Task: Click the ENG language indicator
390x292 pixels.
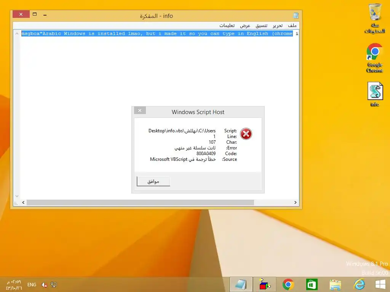Action: click(32, 285)
